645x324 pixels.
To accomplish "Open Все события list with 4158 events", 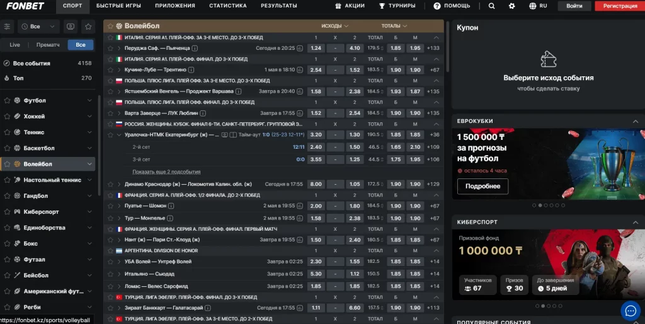I will (x=47, y=63).
